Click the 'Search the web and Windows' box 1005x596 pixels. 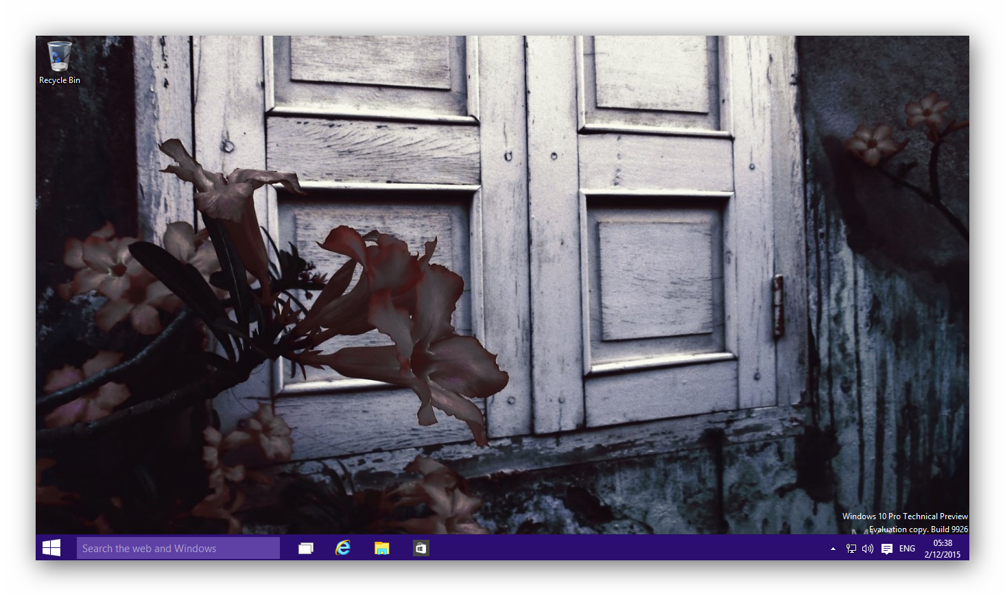pos(178,548)
